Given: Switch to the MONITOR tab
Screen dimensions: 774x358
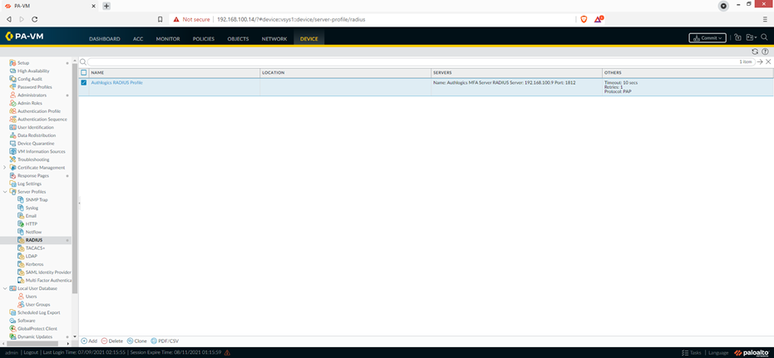Looking at the screenshot, I should point(168,38).
